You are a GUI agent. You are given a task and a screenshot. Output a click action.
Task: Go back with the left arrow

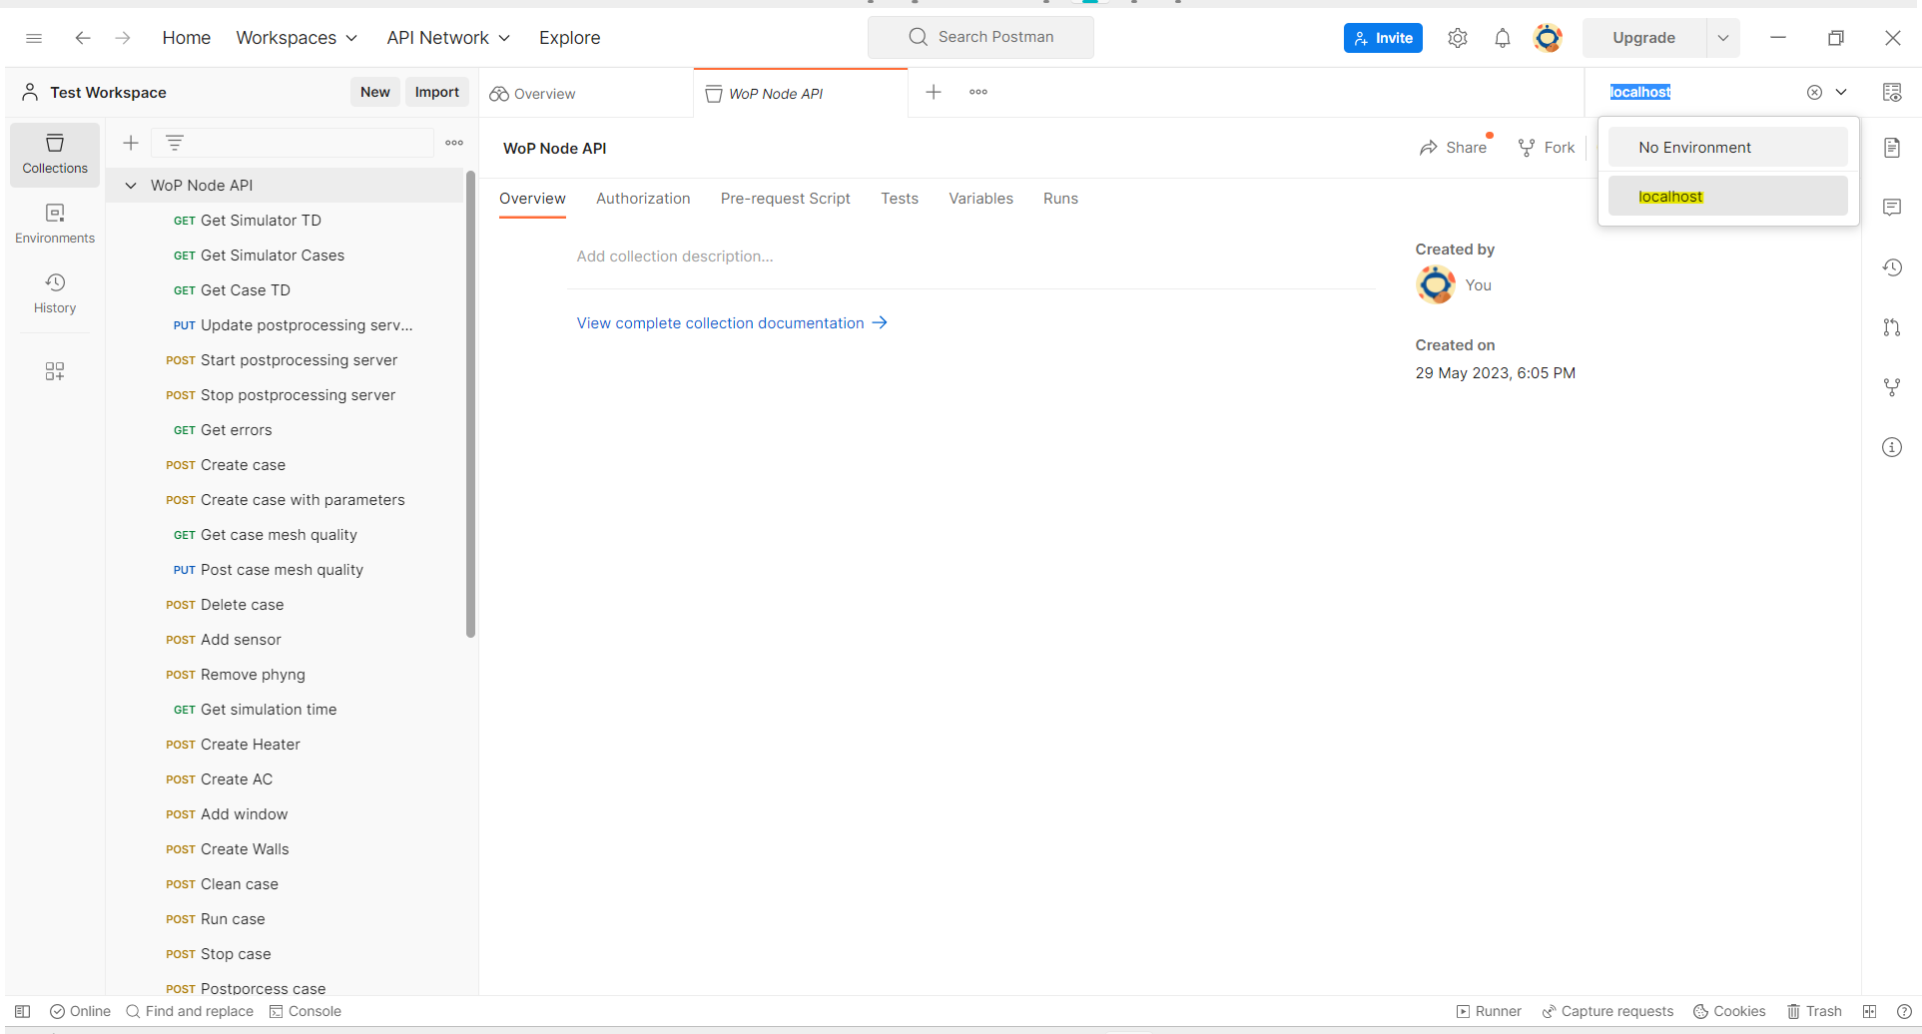pyautogui.click(x=83, y=38)
